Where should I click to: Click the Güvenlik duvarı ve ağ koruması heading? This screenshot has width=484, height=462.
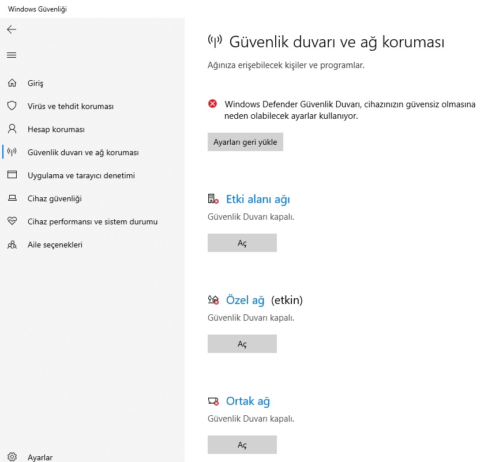[x=337, y=42]
